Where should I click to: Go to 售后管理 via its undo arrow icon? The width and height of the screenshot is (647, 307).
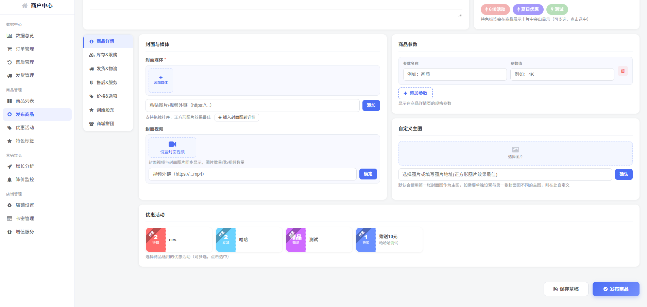coord(10,62)
